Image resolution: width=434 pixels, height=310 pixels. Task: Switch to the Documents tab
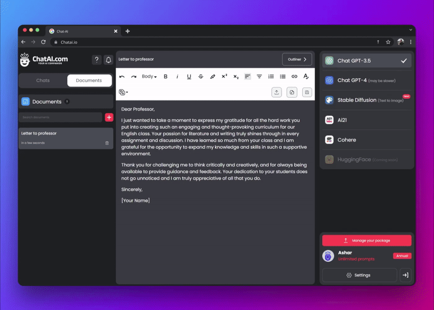tap(89, 80)
